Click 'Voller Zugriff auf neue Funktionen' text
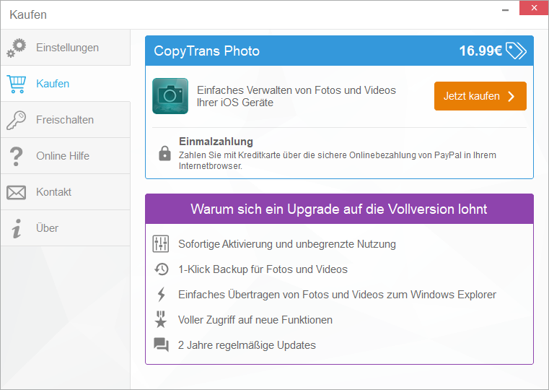Image resolution: width=549 pixels, height=390 pixels. pyautogui.click(x=255, y=319)
